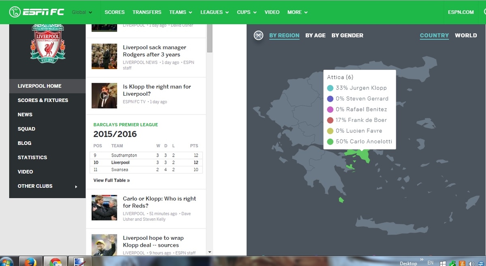Open 'Is Klopp the right man' article
This screenshot has height=266, width=486.
tap(157, 90)
